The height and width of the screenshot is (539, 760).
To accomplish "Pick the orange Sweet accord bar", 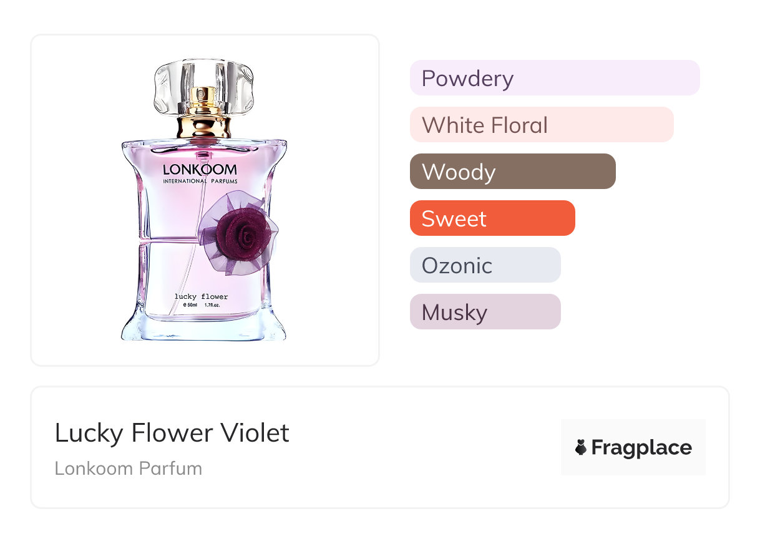I will (x=492, y=218).
